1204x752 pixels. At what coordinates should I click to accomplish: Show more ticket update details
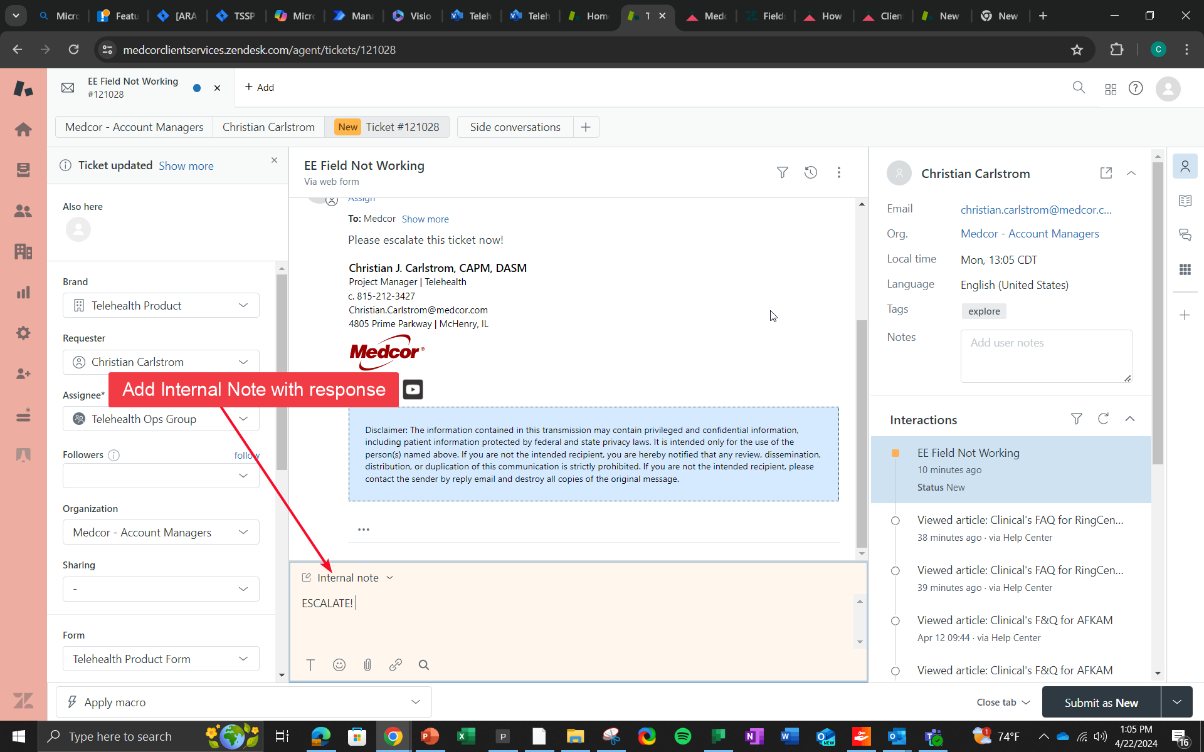point(186,165)
